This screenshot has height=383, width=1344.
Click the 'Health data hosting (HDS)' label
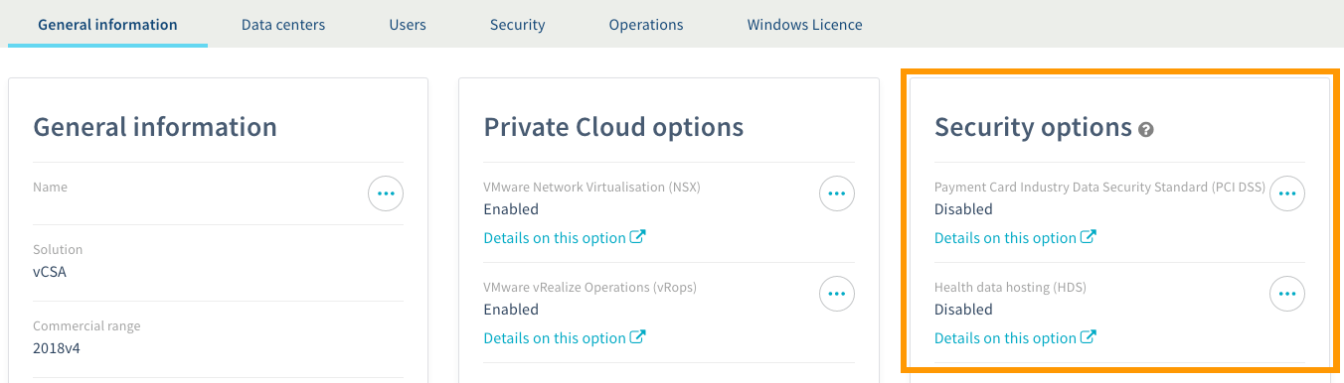(x=1010, y=287)
